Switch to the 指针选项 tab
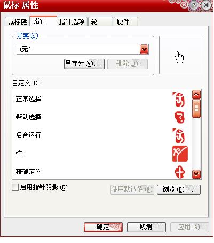The height and width of the screenshot is (243, 214). coord(72,21)
